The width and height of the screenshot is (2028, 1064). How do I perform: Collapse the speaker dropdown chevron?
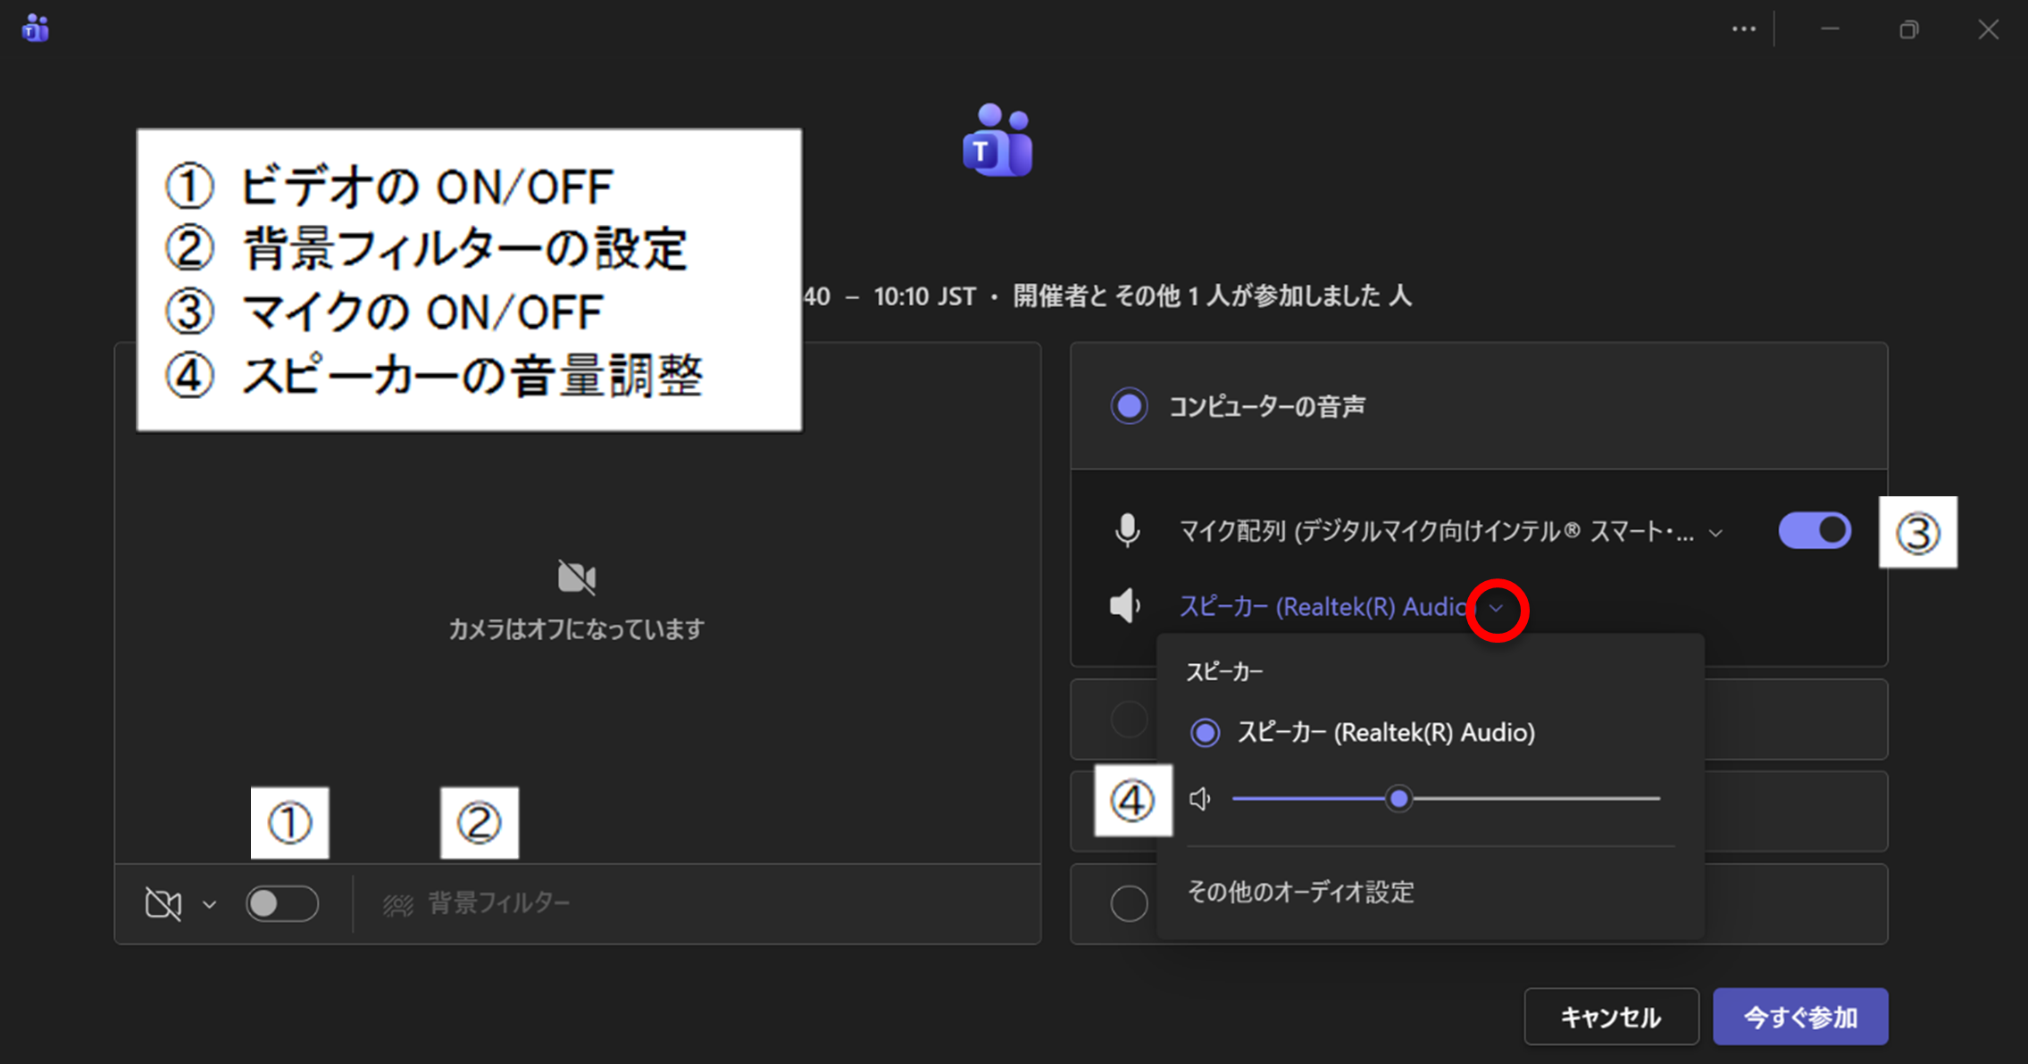(1497, 609)
